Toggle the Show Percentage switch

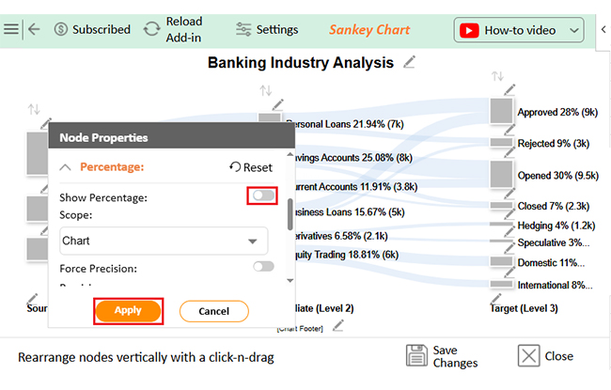click(263, 195)
